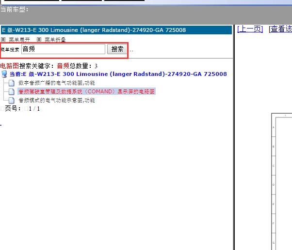
Task: Click document icon next to 数字音频广播 entry
Action: pos(12,83)
